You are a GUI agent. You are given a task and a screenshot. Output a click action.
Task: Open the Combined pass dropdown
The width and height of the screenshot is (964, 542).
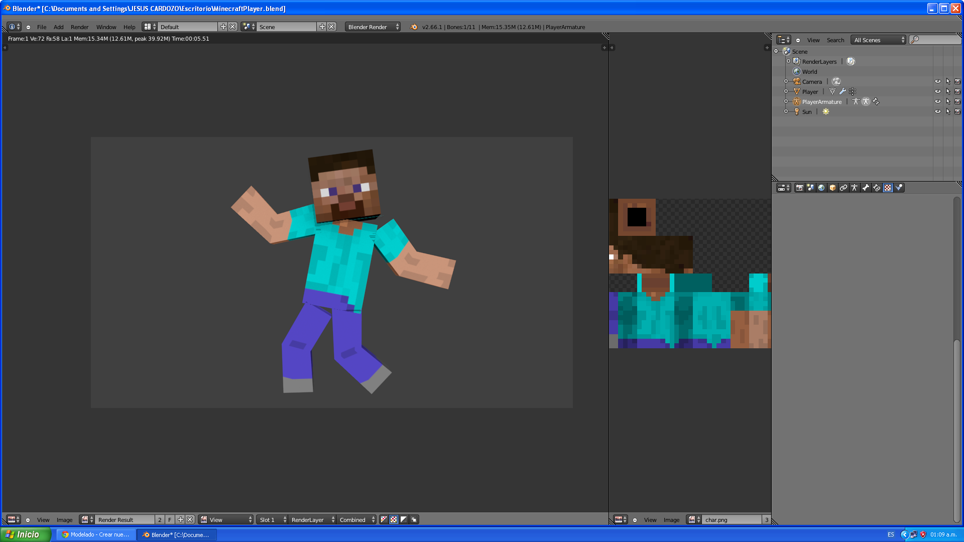pos(356,520)
